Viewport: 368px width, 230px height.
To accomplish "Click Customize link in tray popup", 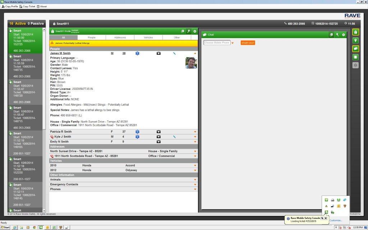I will [336, 220].
